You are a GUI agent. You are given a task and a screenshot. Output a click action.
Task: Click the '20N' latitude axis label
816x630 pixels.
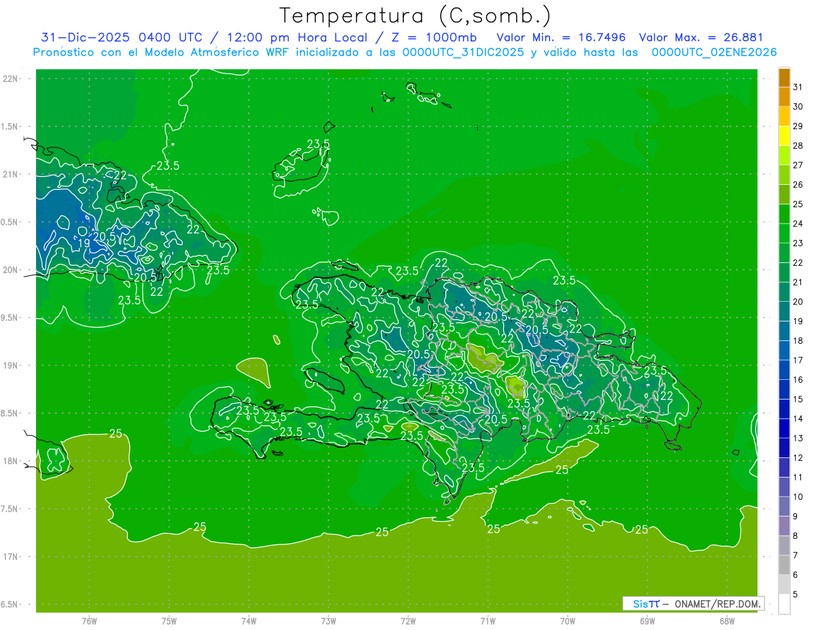[x=10, y=270]
